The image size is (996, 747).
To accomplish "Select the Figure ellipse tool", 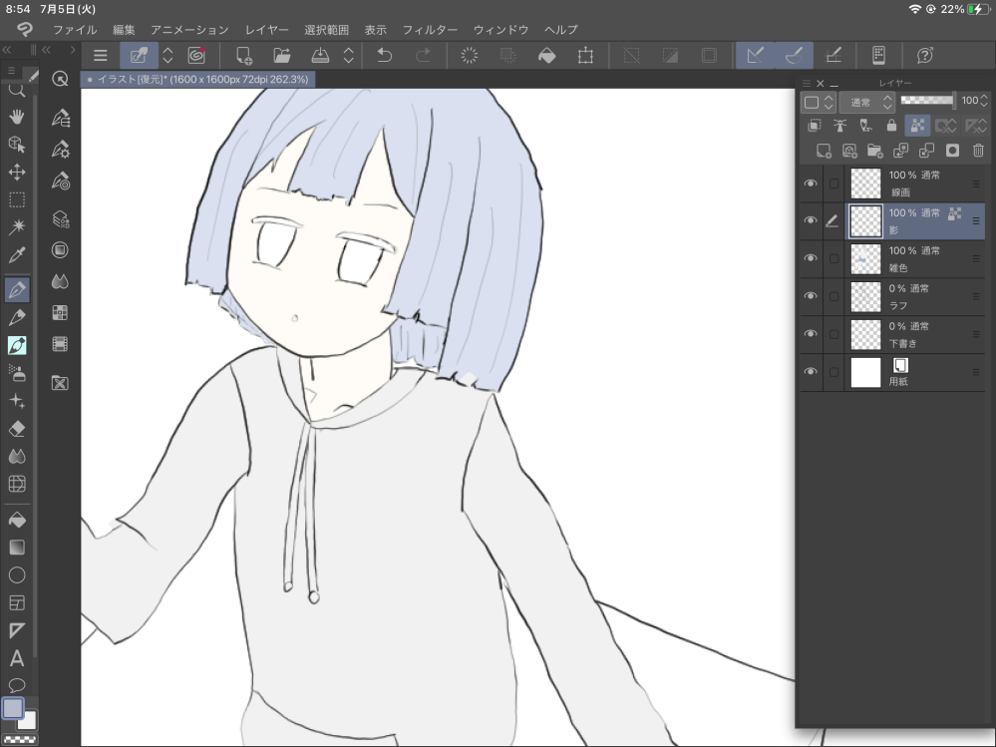I will (17, 574).
